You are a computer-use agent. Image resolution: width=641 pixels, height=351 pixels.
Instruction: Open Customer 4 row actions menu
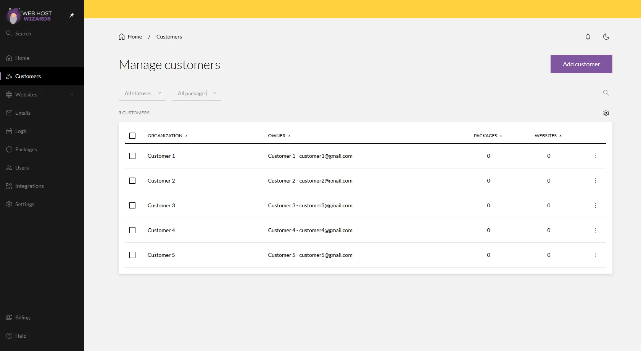(596, 230)
